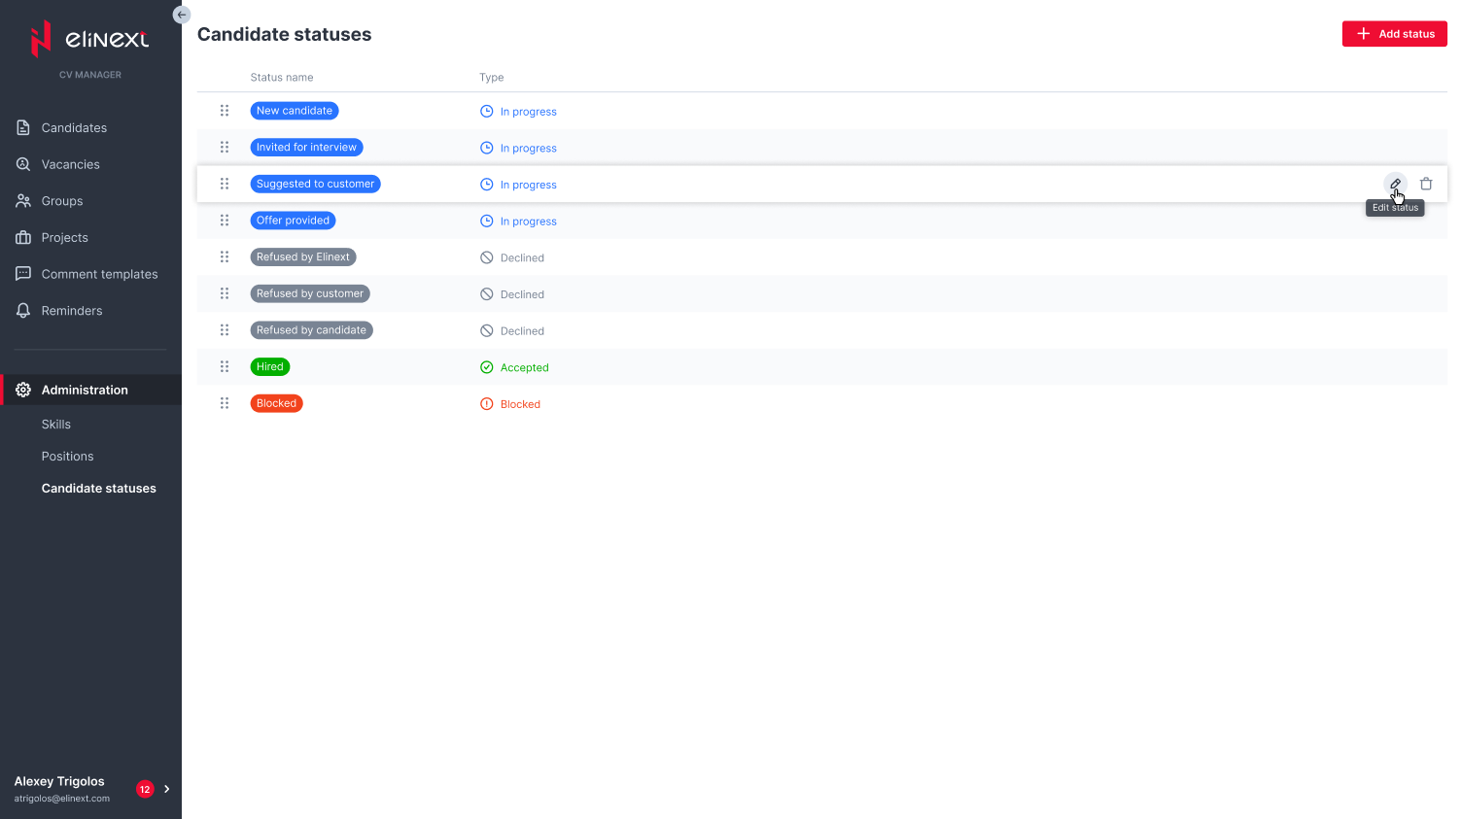Click the Offer provided badge
Viewport: 1461px width, 819px height.
[x=293, y=221]
